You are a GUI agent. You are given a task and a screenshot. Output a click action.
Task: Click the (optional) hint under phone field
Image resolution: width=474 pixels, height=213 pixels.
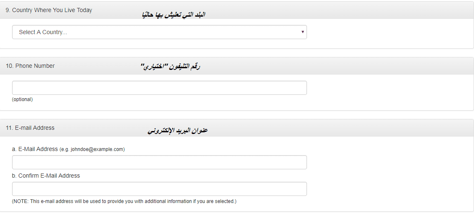22,99
